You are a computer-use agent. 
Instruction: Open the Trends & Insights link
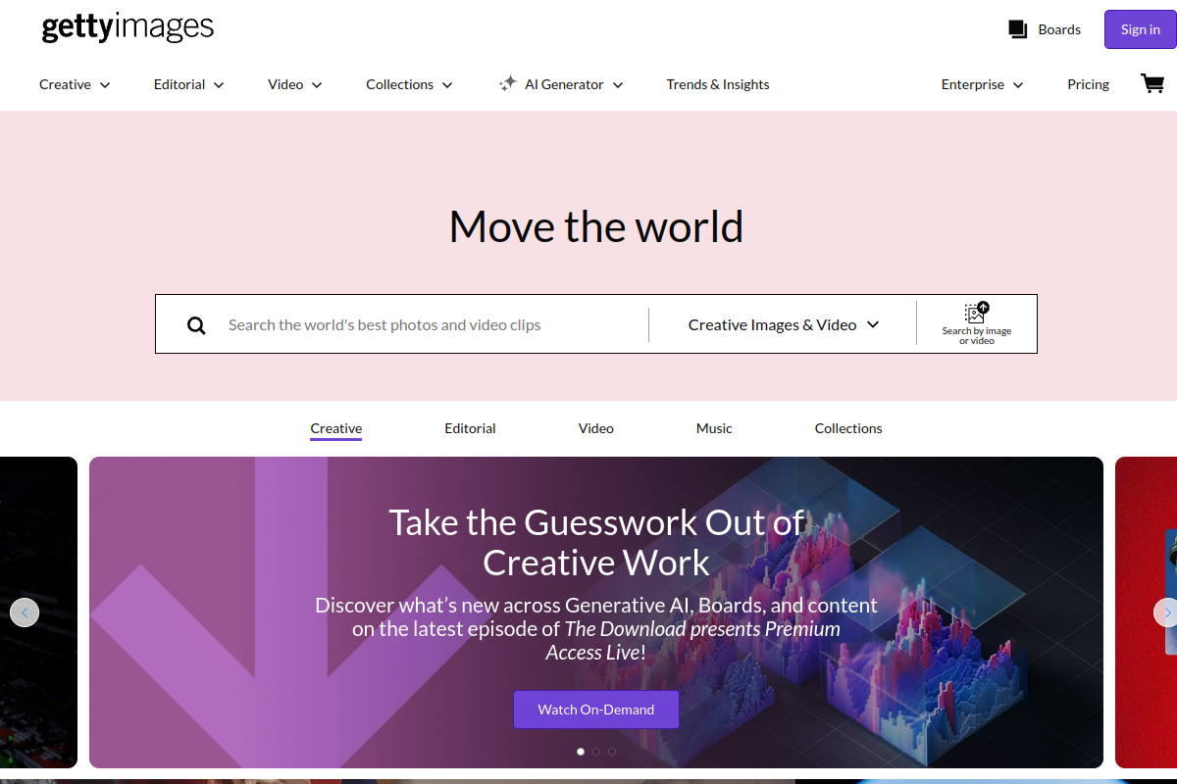pyautogui.click(x=718, y=84)
